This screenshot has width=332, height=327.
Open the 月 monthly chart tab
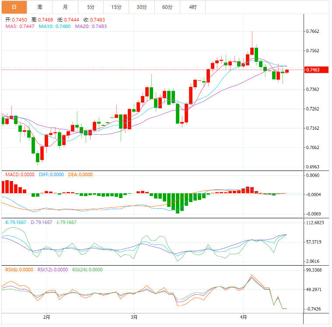point(65,7)
